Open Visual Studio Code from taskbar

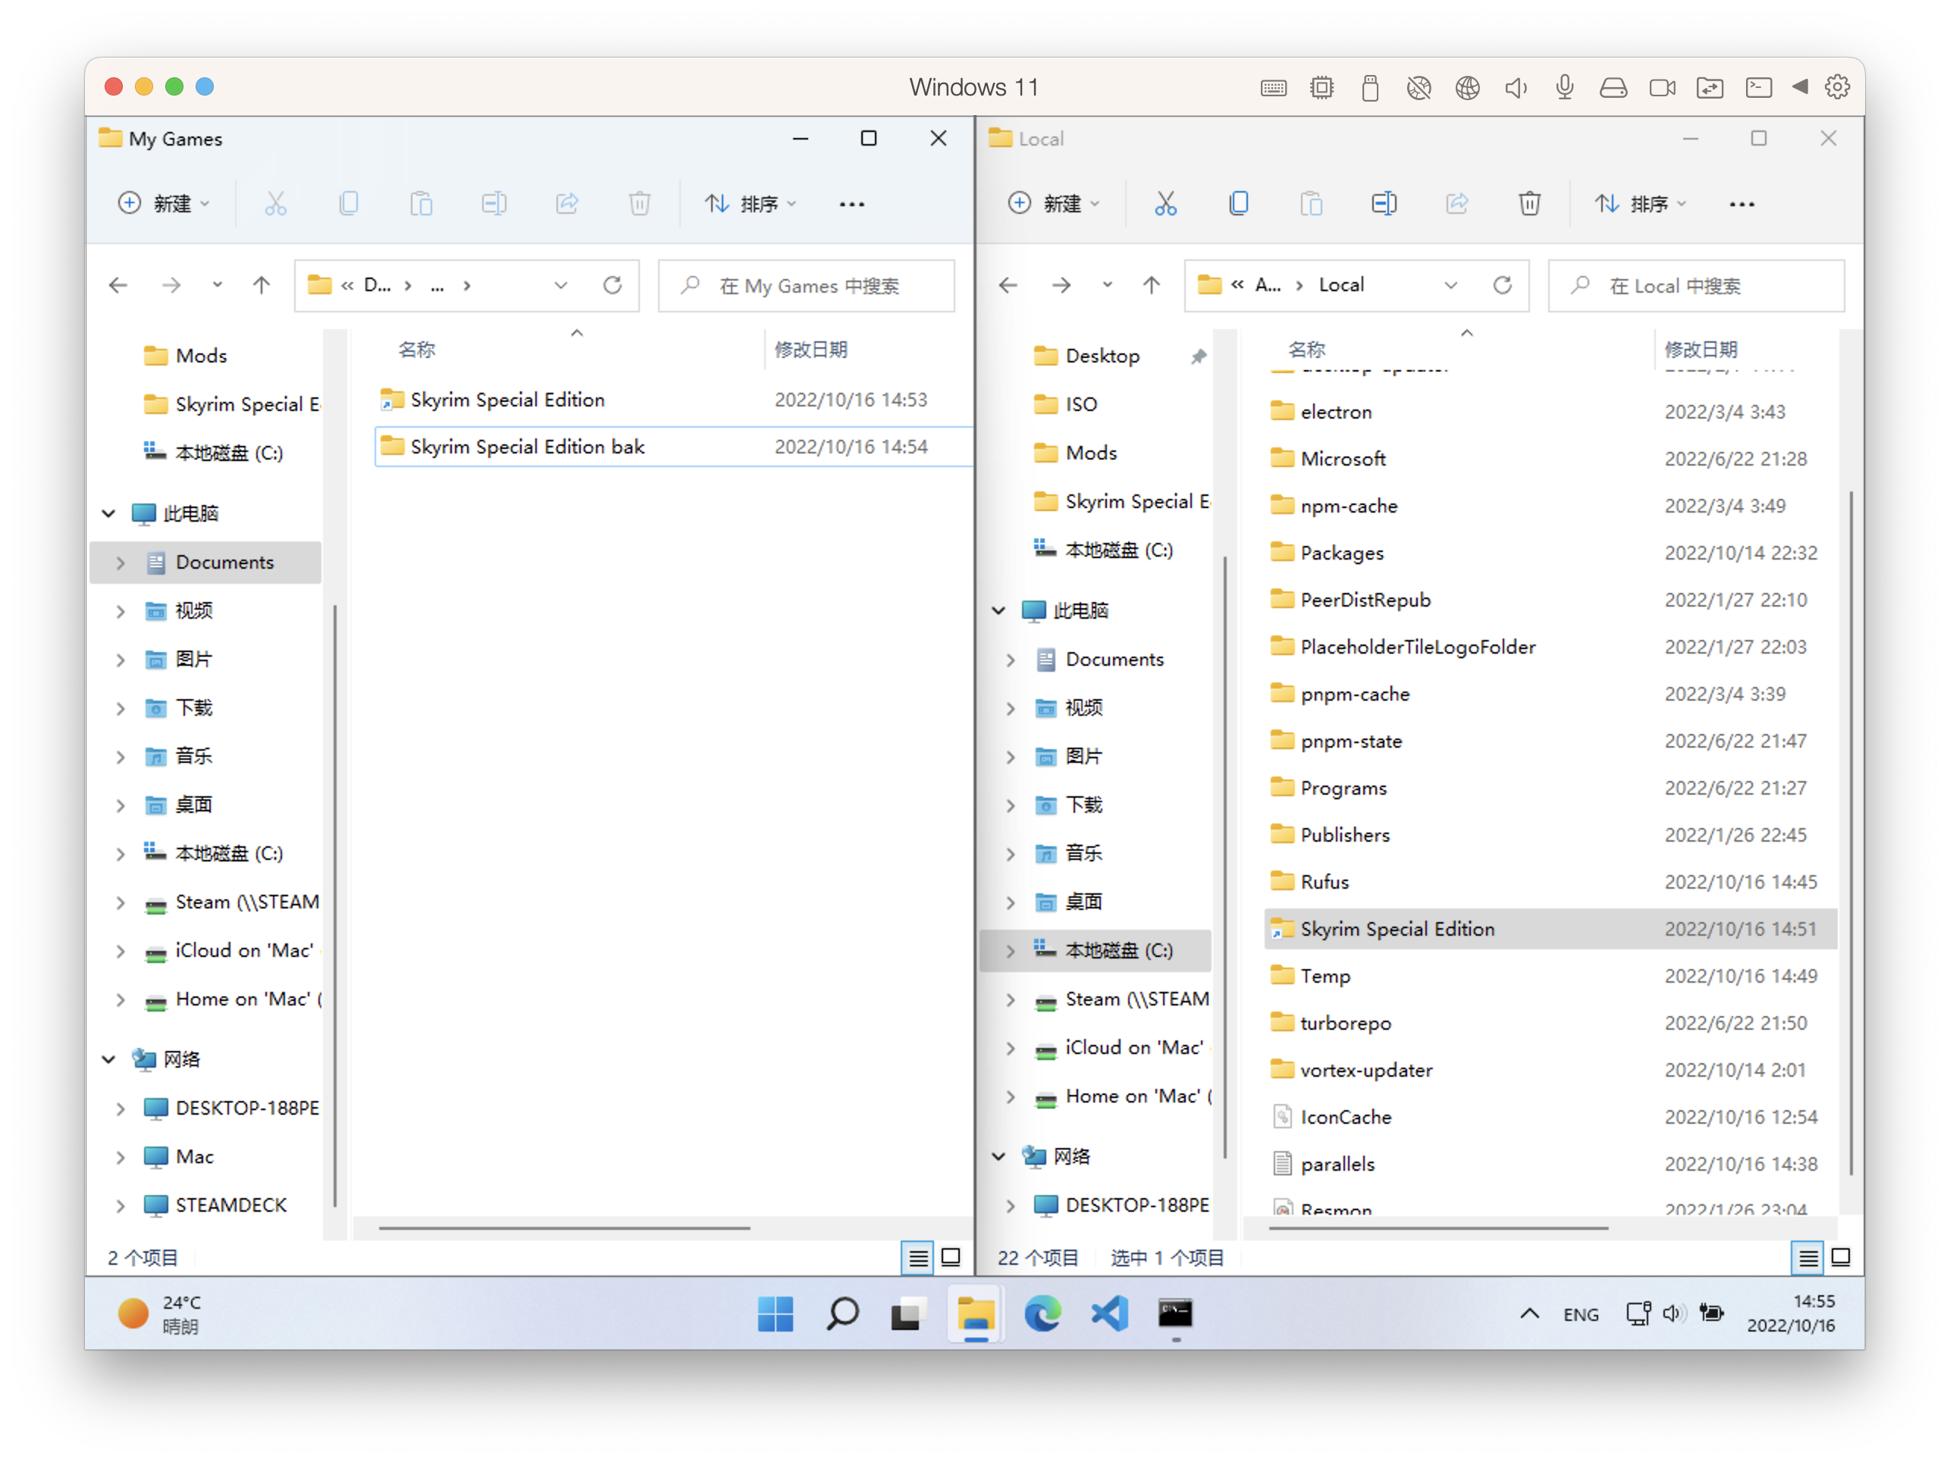[1109, 1314]
